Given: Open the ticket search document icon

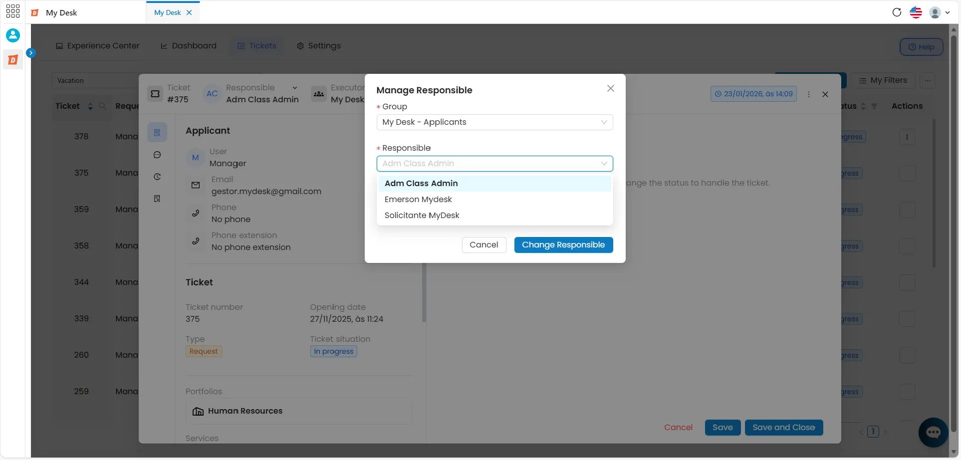Looking at the screenshot, I should coord(157,199).
